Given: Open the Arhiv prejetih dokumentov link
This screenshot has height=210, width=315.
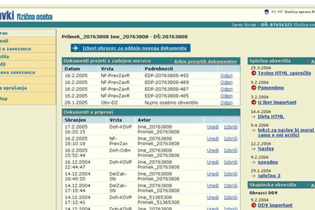Looking at the screenshot, I should tap(206, 62).
